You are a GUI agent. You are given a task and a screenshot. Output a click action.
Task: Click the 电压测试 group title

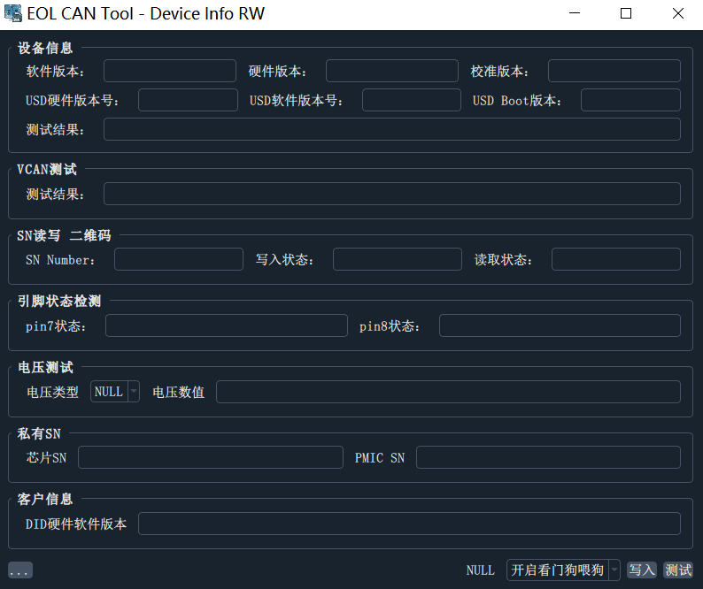(45, 367)
